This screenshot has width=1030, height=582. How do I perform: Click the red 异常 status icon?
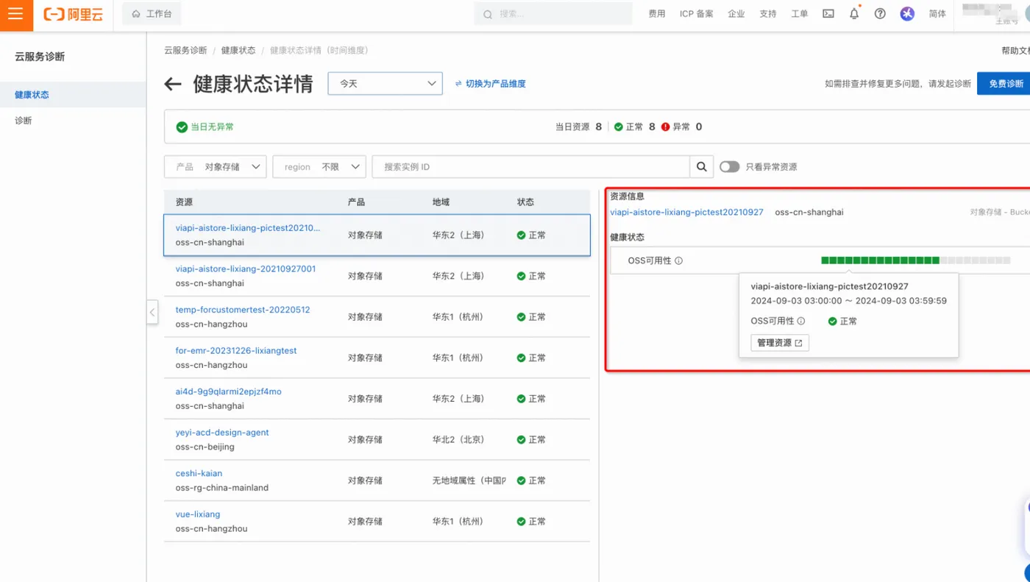click(x=666, y=127)
